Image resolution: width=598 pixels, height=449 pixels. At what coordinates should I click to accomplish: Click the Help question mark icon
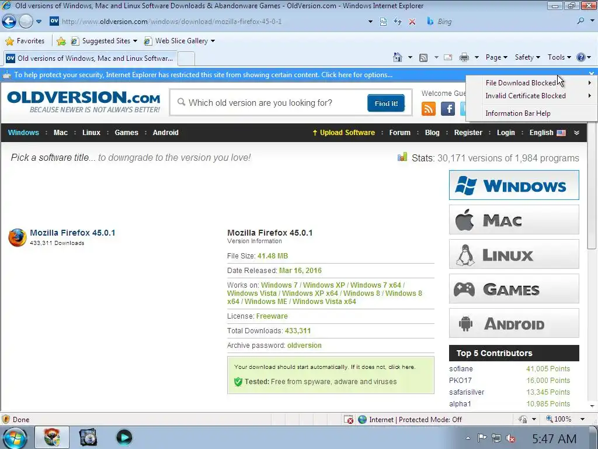581,57
